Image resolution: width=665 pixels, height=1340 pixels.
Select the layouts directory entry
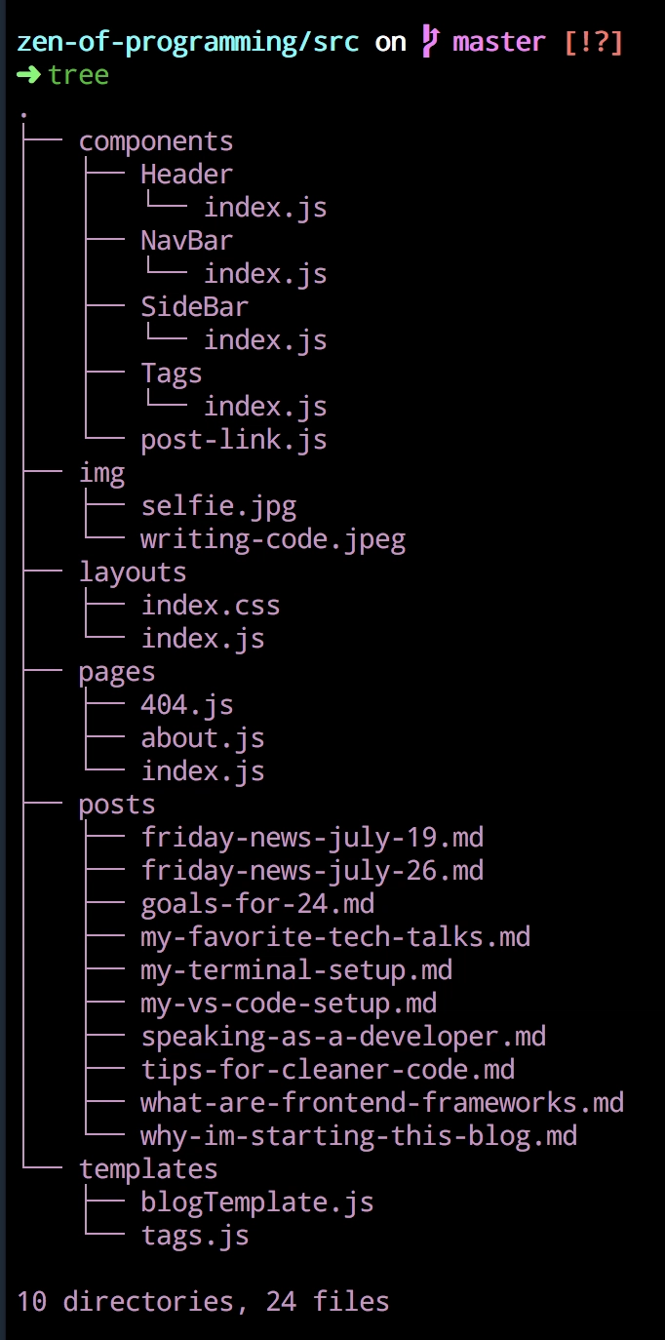click(133, 572)
